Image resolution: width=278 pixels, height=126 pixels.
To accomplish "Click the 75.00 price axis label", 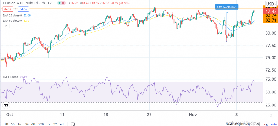I will [x=271, y=58].
